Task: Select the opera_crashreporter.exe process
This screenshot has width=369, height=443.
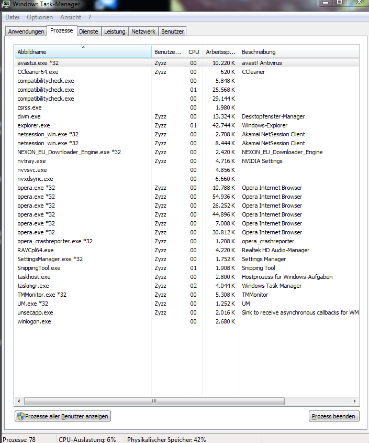Action: pos(187,241)
